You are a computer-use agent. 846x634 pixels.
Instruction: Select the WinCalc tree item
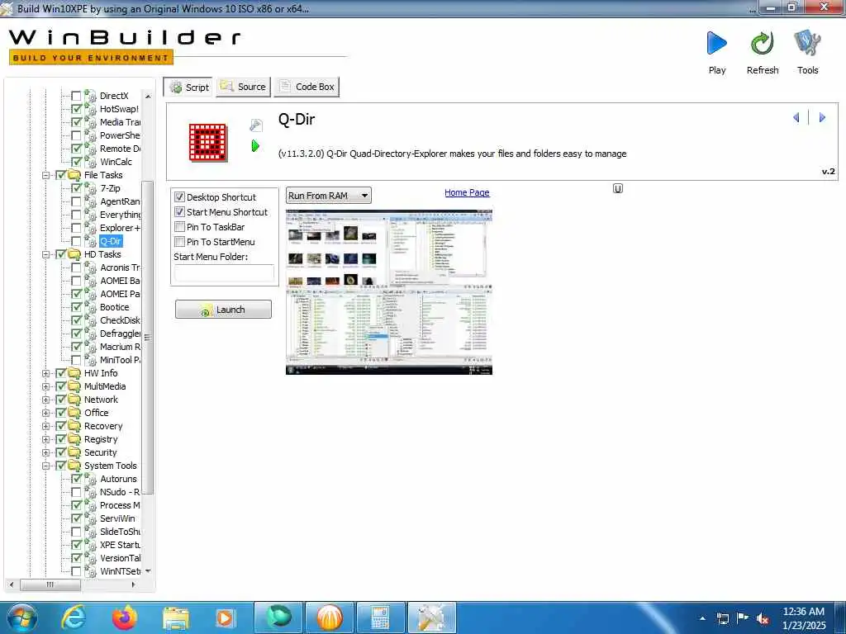coord(116,162)
